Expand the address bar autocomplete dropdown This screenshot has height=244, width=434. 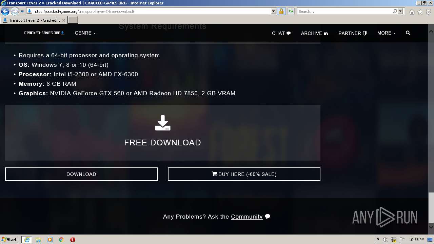(x=274, y=12)
